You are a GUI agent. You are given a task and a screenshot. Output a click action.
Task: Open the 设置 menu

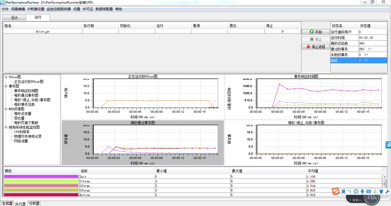77,9
